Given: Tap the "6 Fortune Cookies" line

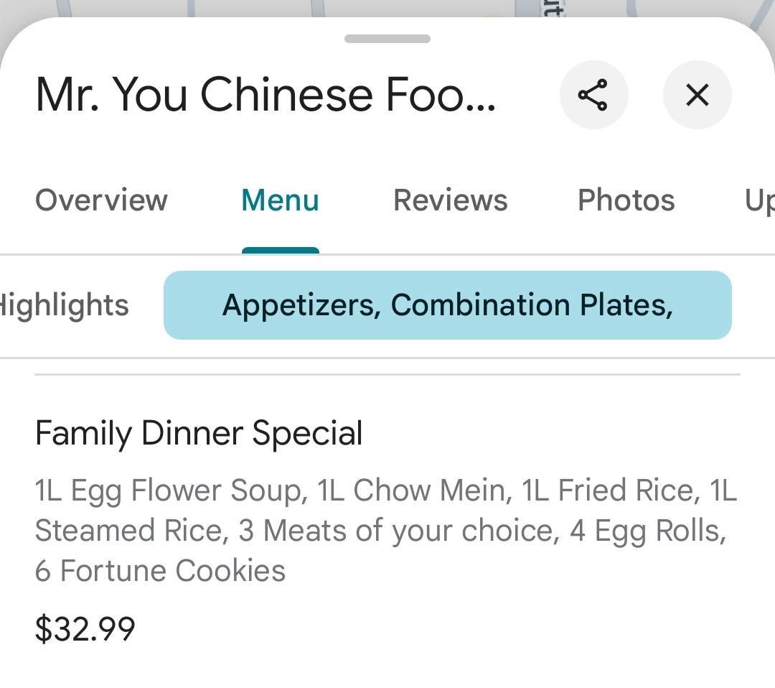Looking at the screenshot, I should pyautogui.click(x=160, y=571).
